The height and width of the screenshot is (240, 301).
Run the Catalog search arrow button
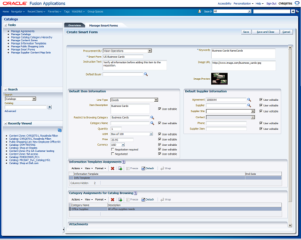[49, 107]
